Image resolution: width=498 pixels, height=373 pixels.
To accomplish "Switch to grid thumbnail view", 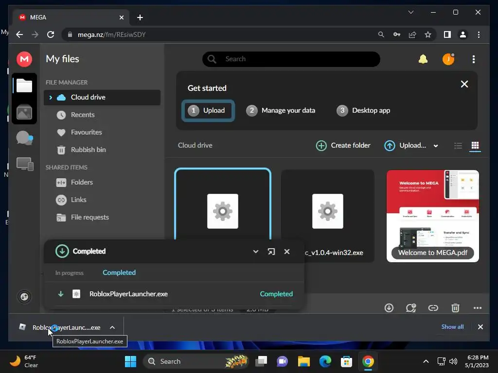I will pyautogui.click(x=475, y=146).
